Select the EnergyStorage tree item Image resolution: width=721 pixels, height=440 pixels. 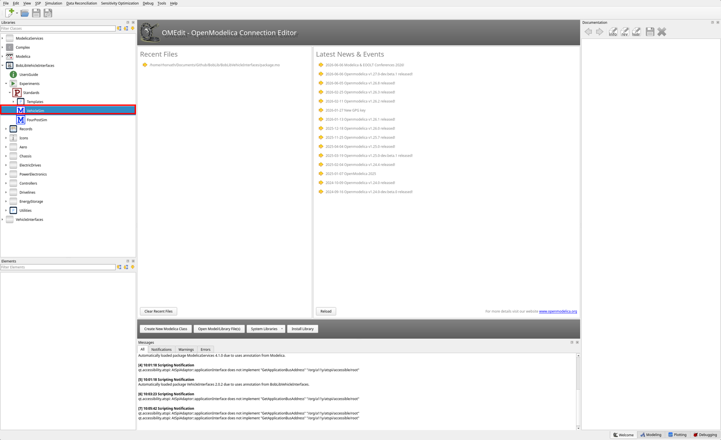(x=31, y=202)
